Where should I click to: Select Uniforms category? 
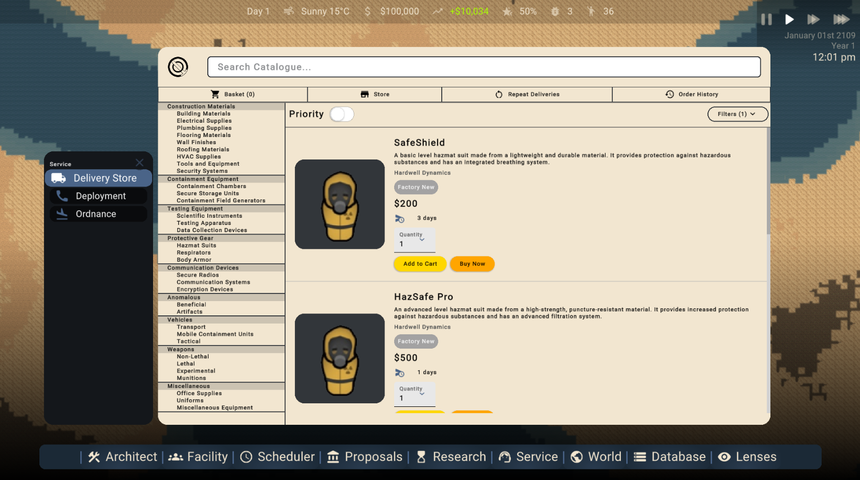point(190,401)
